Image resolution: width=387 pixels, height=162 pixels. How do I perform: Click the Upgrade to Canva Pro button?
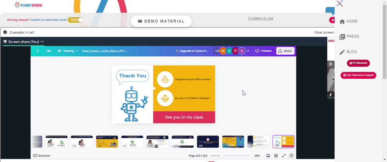(192, 51)
